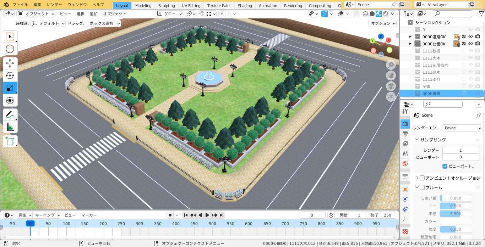Open the timeline マーカー menu
485x247 pixels.
click(89, 215)
